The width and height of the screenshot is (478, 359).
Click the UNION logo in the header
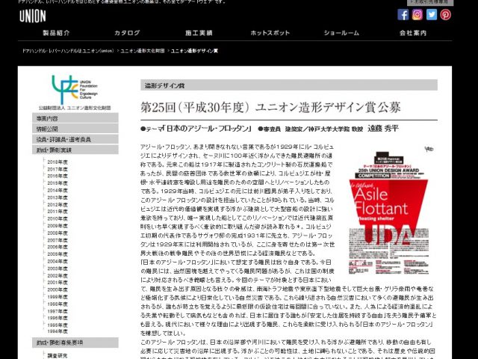click(x=33, y=16)
